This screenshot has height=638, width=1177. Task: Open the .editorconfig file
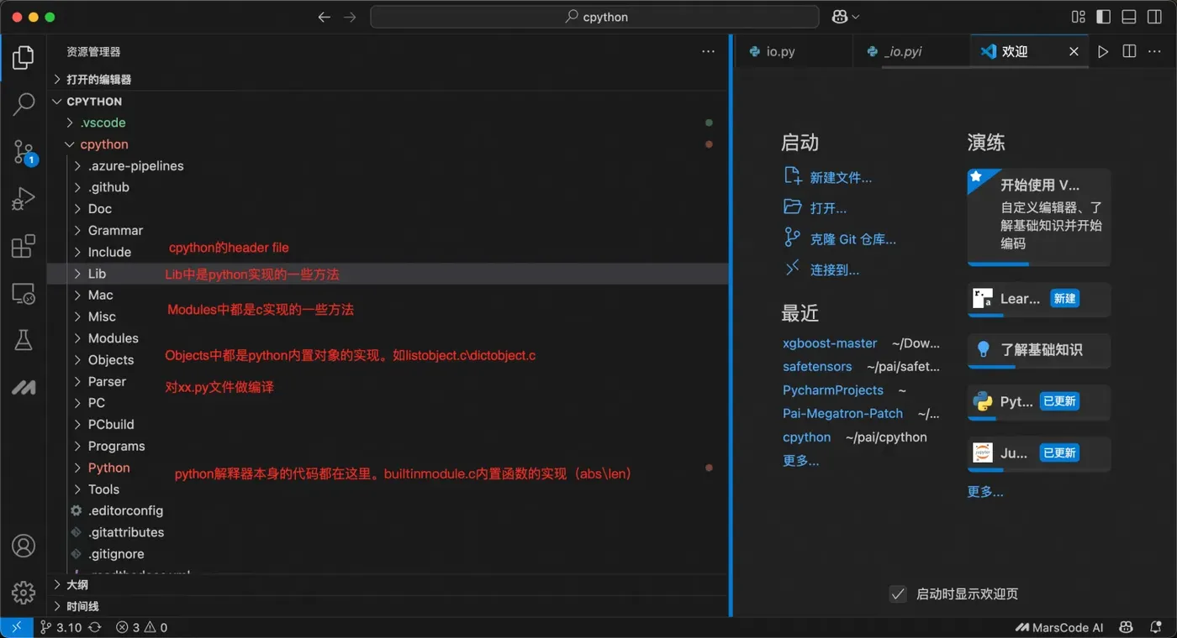click(388, 510)
